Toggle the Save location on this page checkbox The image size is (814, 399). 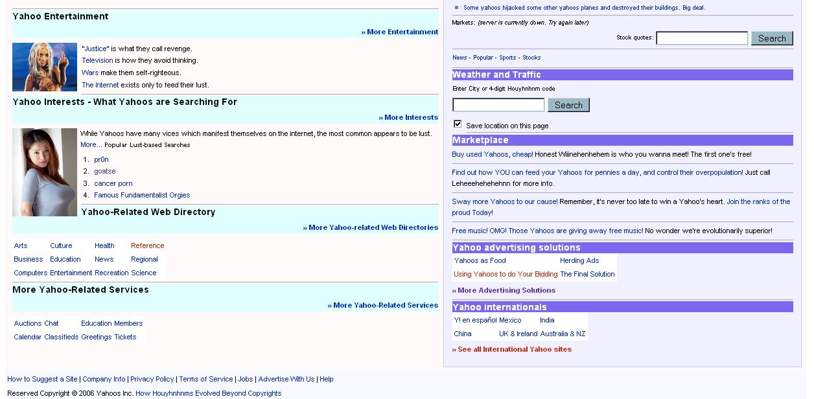click(458, 124)
